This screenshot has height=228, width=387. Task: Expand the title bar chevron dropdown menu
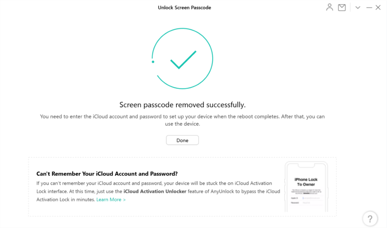[x=358, y=7]
